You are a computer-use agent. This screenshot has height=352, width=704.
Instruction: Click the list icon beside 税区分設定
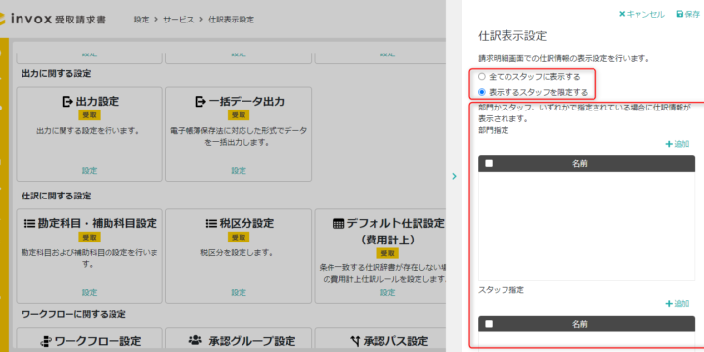pyautogui.click(x=211, y=223)
